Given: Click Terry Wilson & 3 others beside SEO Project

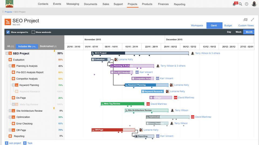Looking at the screenshot, I should pos(207,53).
